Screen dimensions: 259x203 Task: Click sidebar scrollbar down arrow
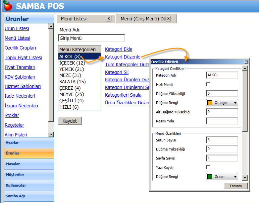tap(51, 134)
